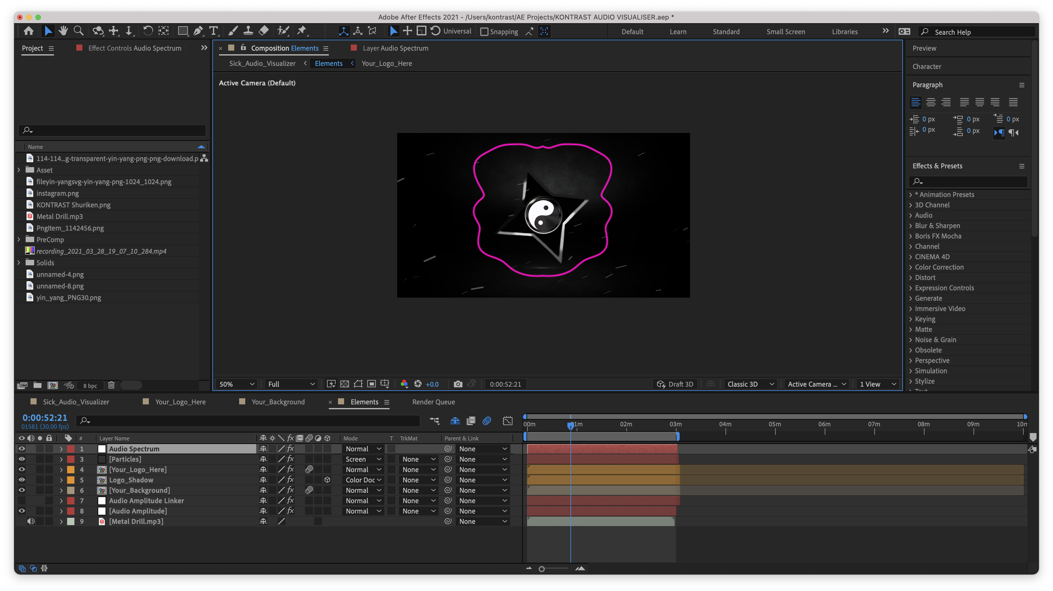Select left align text in Paragraph panel
Screen dimensions: 1053x591
(x=916, y=102)
